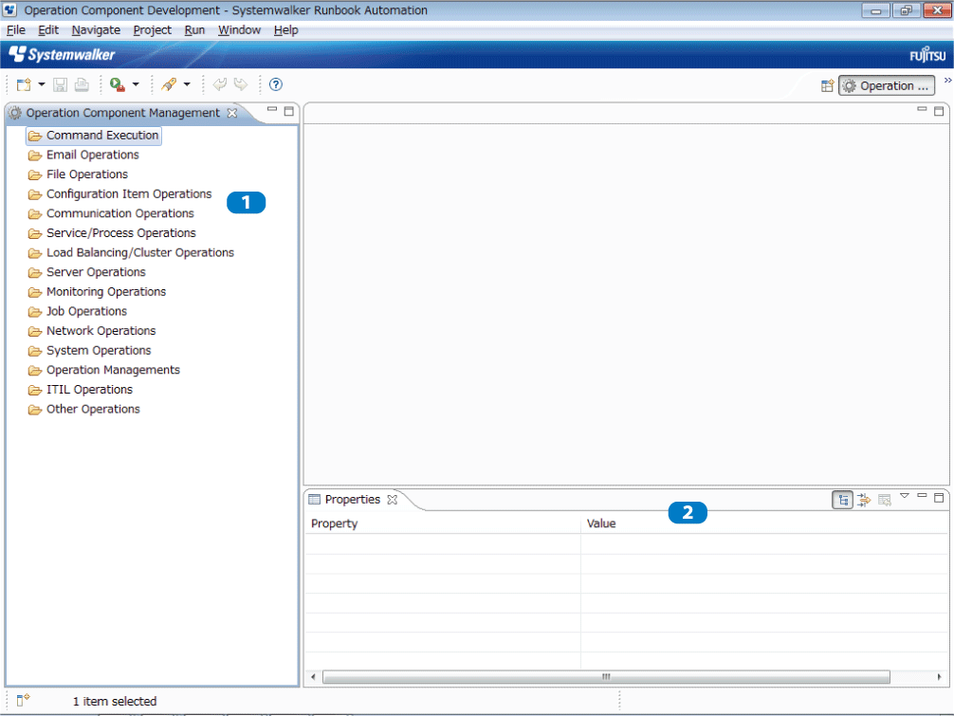Click the Properties scrollbar left arrow
This screenshot has width=954, height=716.
(x=313, y=677)
